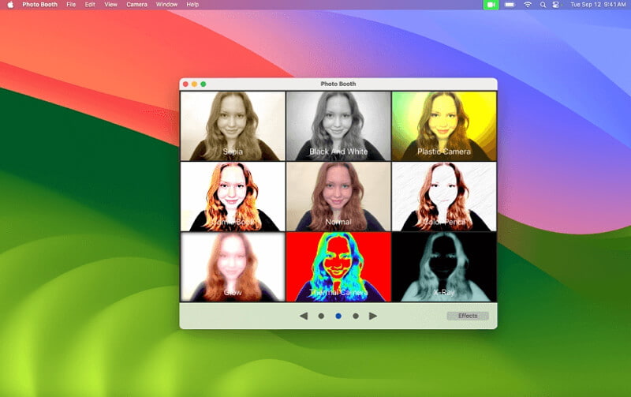Open Control Center icon
631x397 pixels.
click(555, 5)
